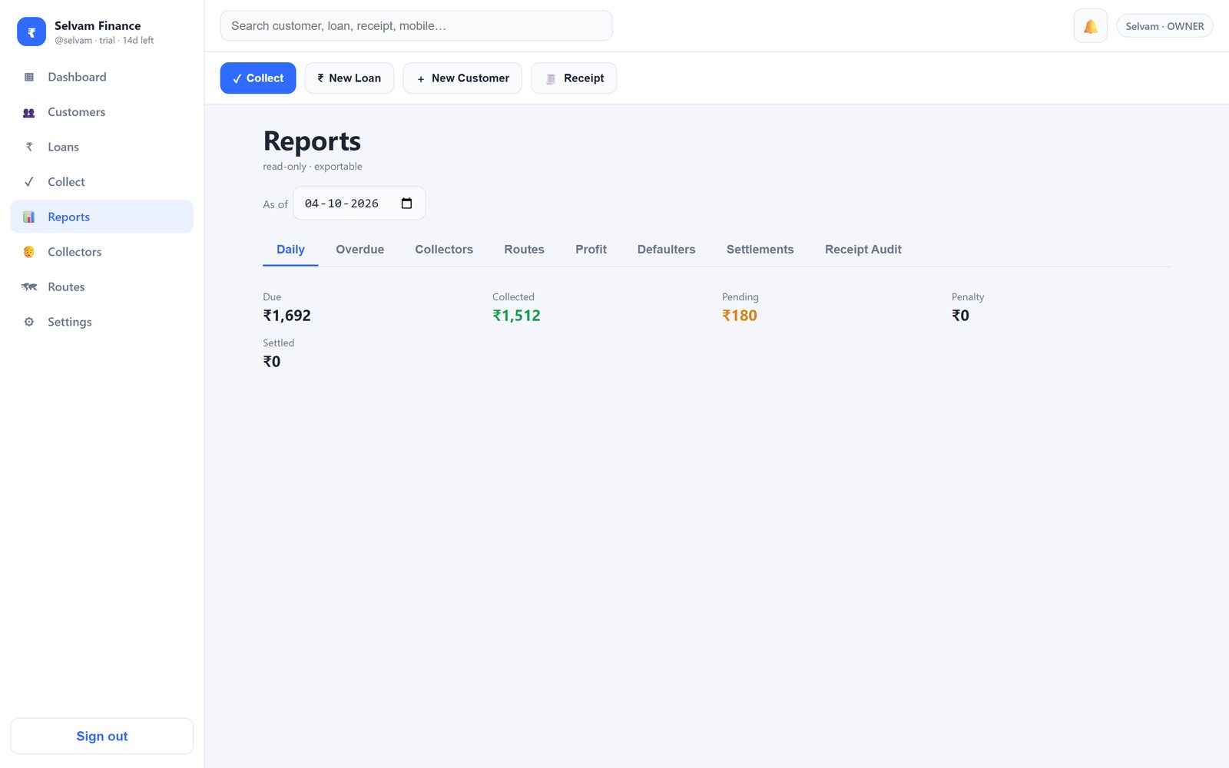
Task: Switch to the Collectors report tab
Action: click(444, 250)
